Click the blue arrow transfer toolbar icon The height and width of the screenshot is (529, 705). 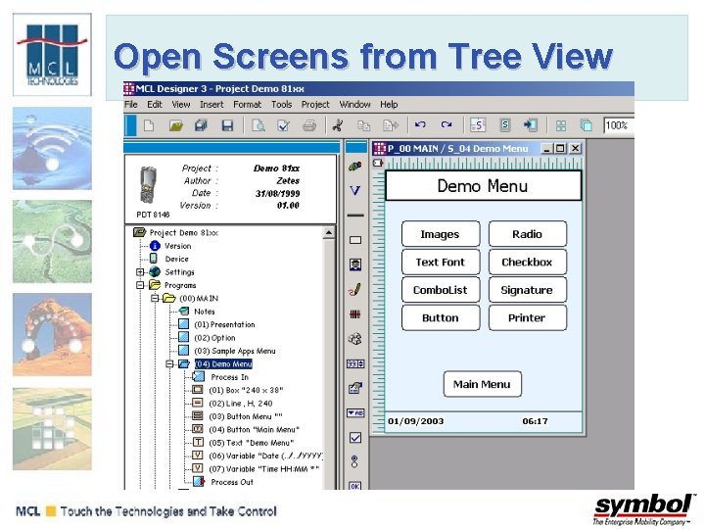pos(531,125)
